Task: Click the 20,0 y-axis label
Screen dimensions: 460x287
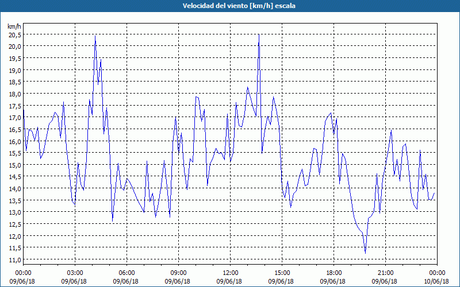Action: coord(14,46)
